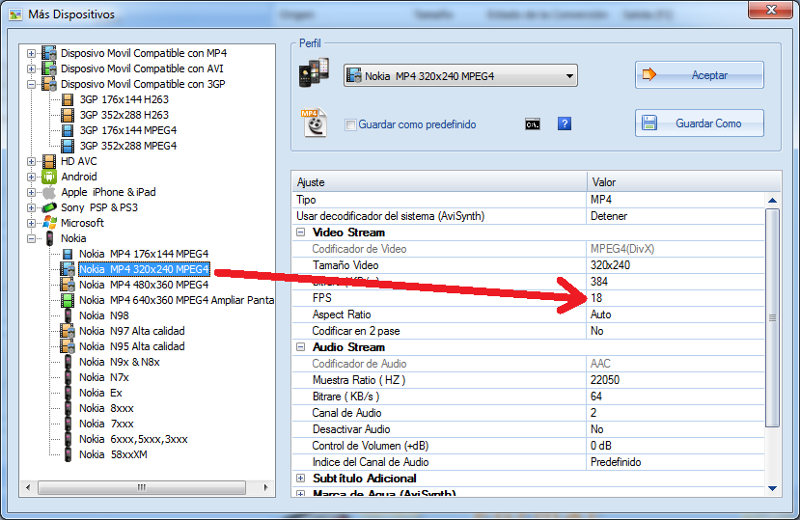Click the Sony PSP icon in tree

[49, 207]
